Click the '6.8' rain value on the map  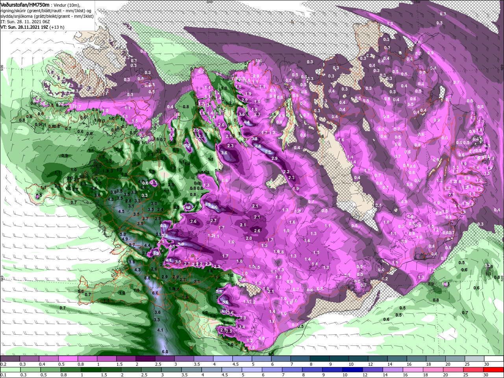147,278
